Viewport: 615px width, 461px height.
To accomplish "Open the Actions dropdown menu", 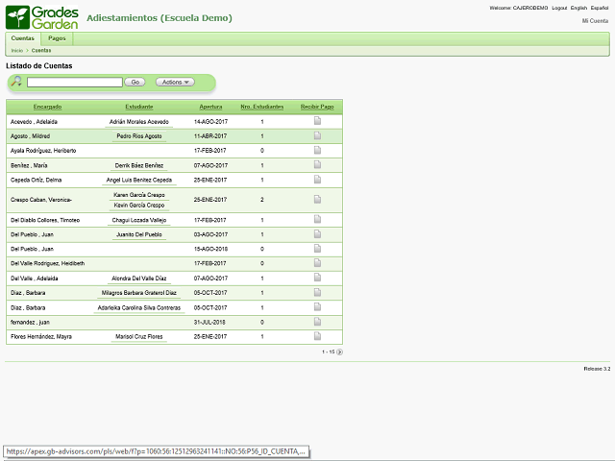I will [x=174, y=83].
